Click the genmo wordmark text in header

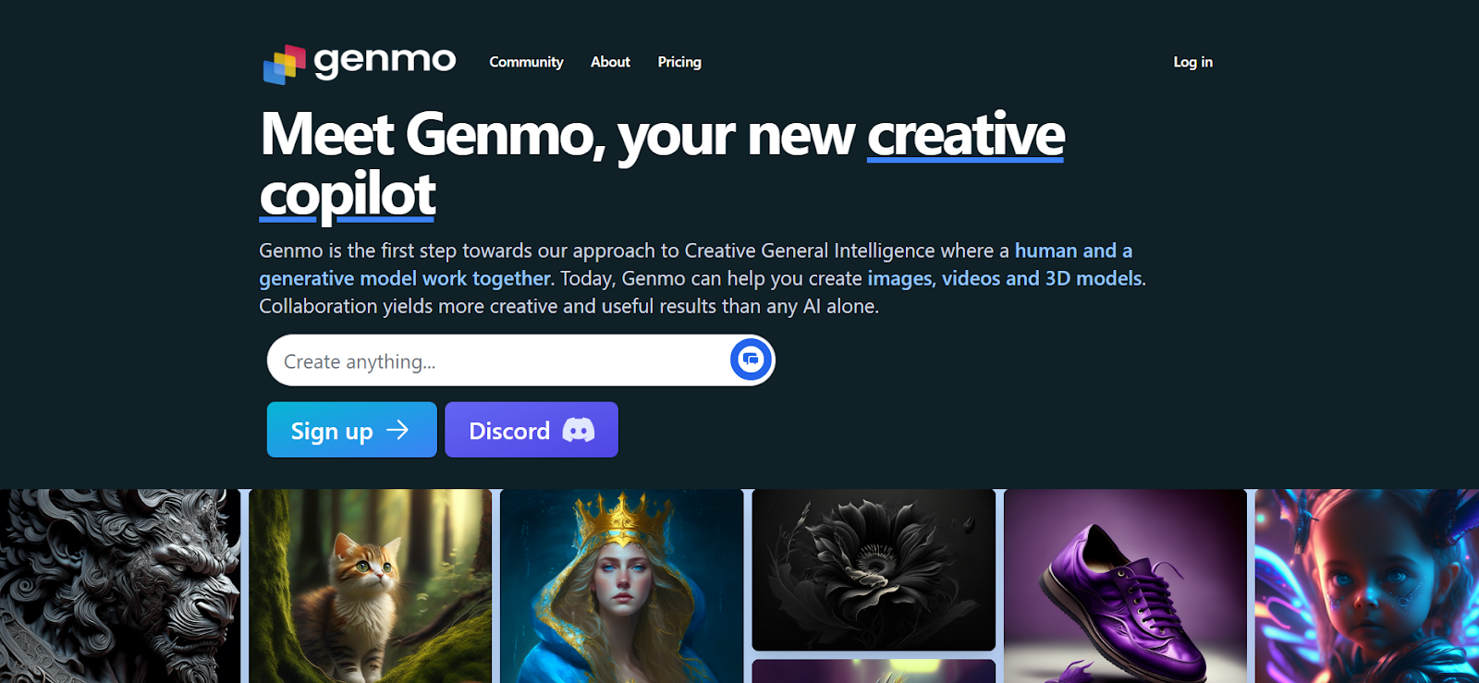pyautogui.click(x=385, y=62)
